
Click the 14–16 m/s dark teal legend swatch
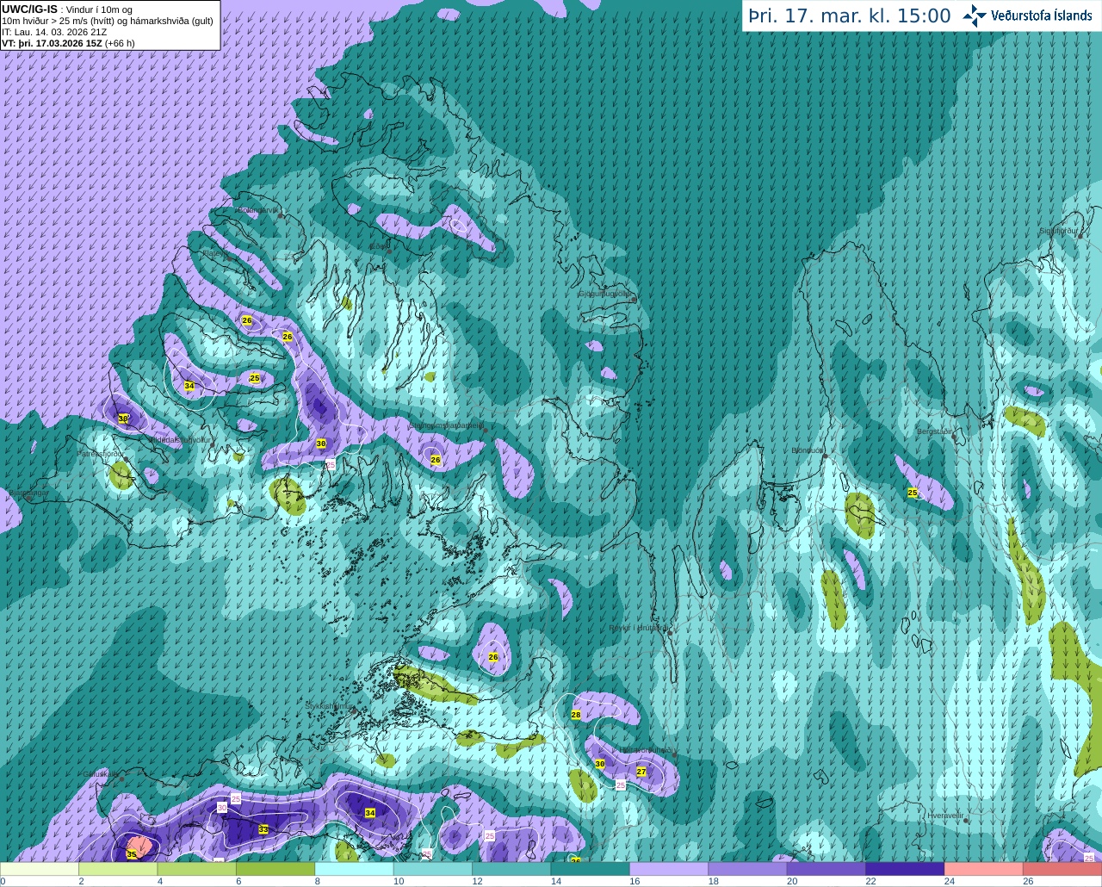coord(591,869)
